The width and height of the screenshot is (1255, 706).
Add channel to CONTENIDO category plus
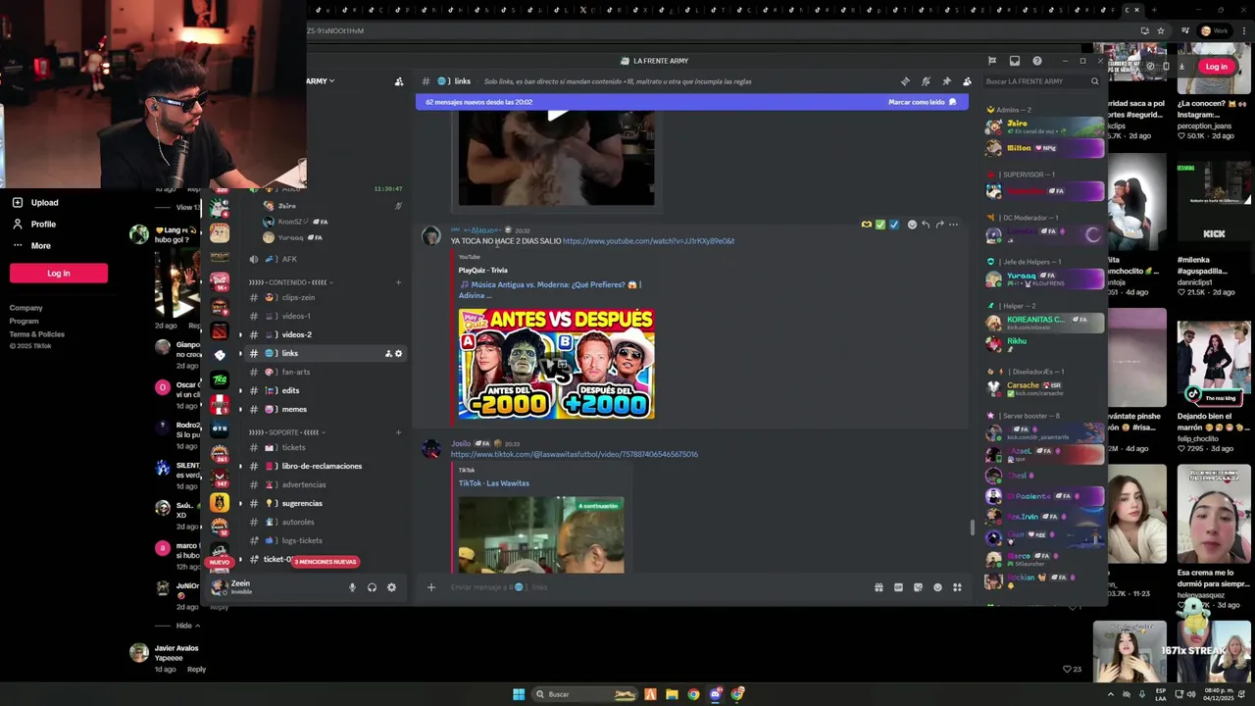(398, 282)
